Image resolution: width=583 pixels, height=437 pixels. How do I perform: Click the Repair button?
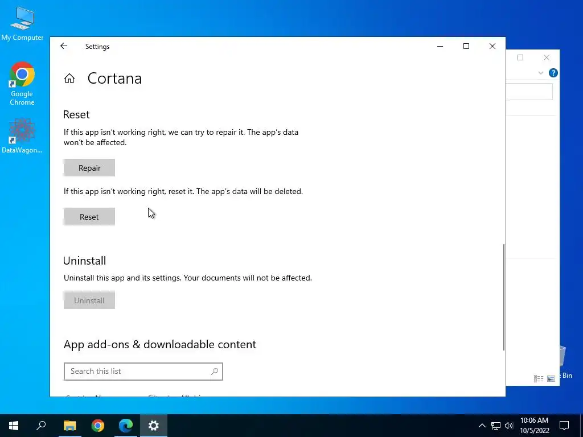tap(89, 168)
